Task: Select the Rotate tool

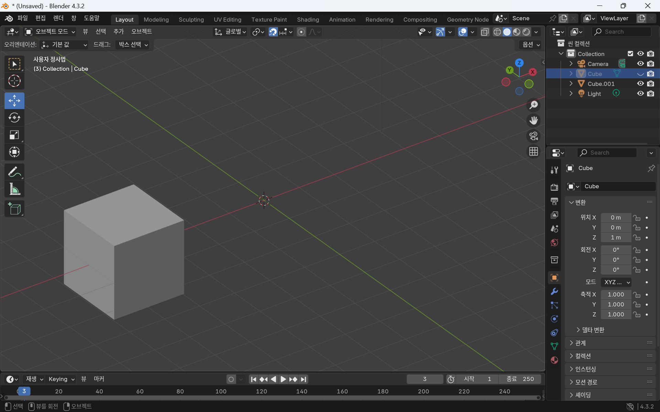Action: click(14, 118)
